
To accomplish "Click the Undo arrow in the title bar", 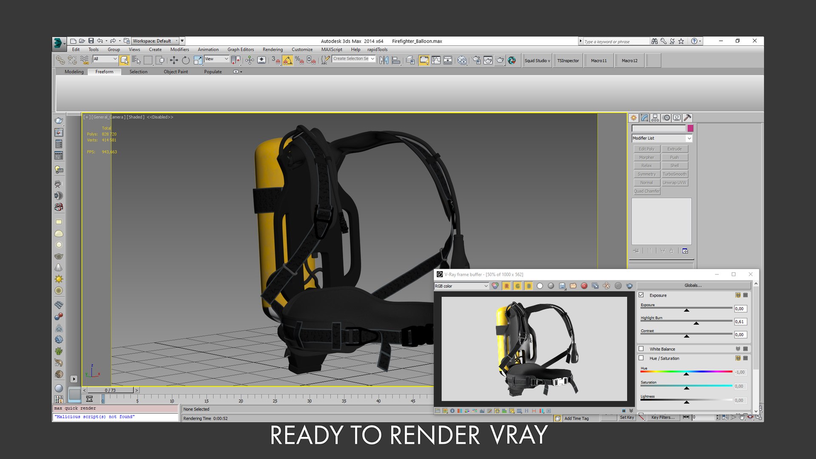I will tap(100, 41).
